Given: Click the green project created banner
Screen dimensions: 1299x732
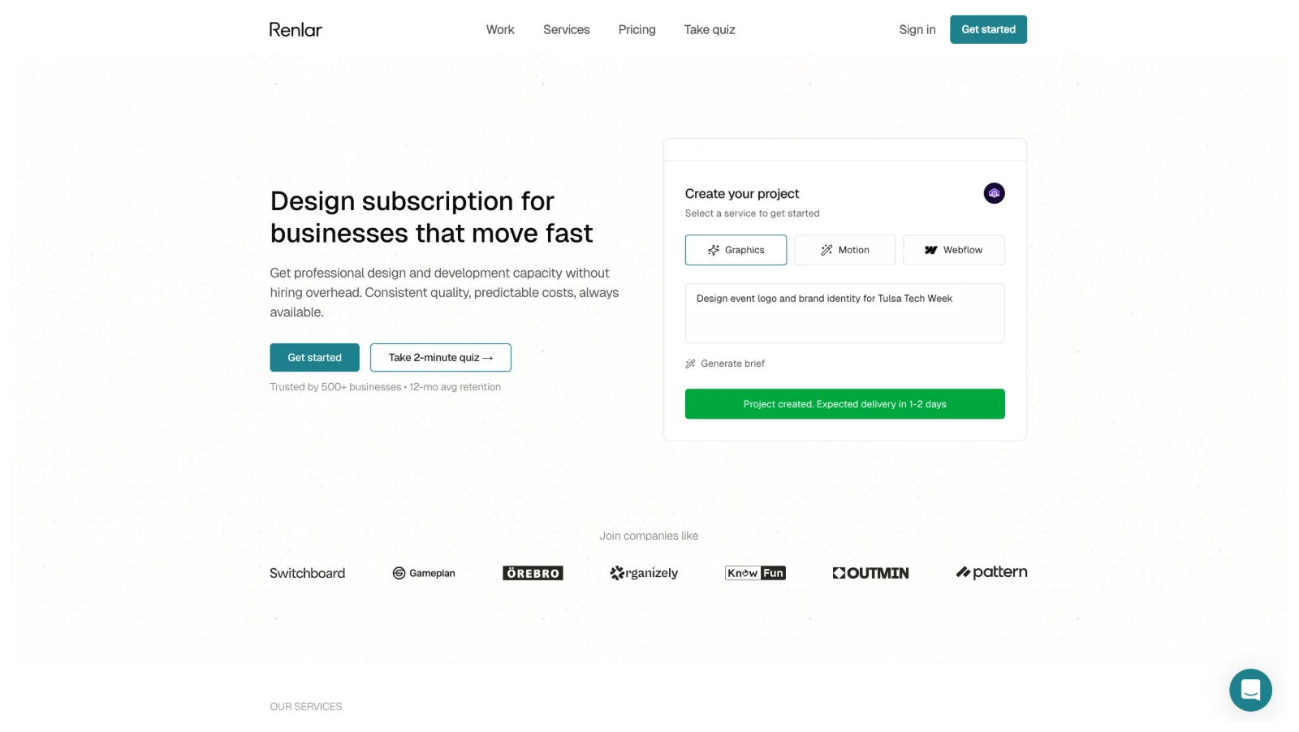Looking at the screenshot, I should [x=844, y=403].
